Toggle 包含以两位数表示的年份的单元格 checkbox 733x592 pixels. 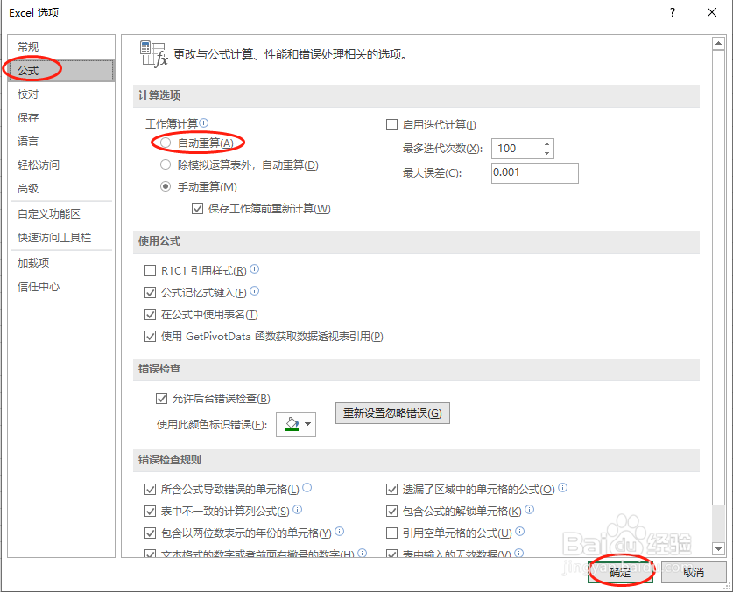150,533
